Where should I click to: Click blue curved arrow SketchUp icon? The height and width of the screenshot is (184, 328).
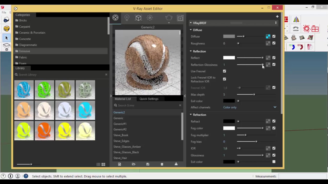(x=292, y=47)
